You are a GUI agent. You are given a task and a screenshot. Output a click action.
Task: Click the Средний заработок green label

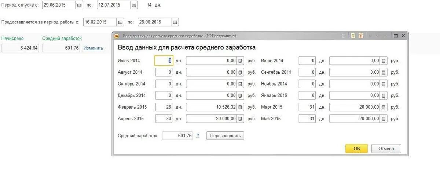point(62,38)
